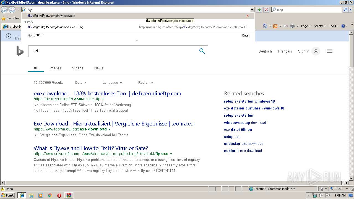The image size is (354, 199).
Task: Click the Read Mail envelope icon
Action: point(285,26)
